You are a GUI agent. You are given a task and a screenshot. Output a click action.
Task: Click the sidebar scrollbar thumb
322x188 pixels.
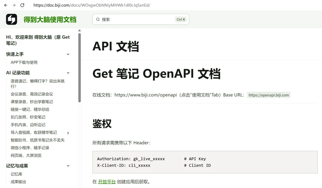click(80, 68)
